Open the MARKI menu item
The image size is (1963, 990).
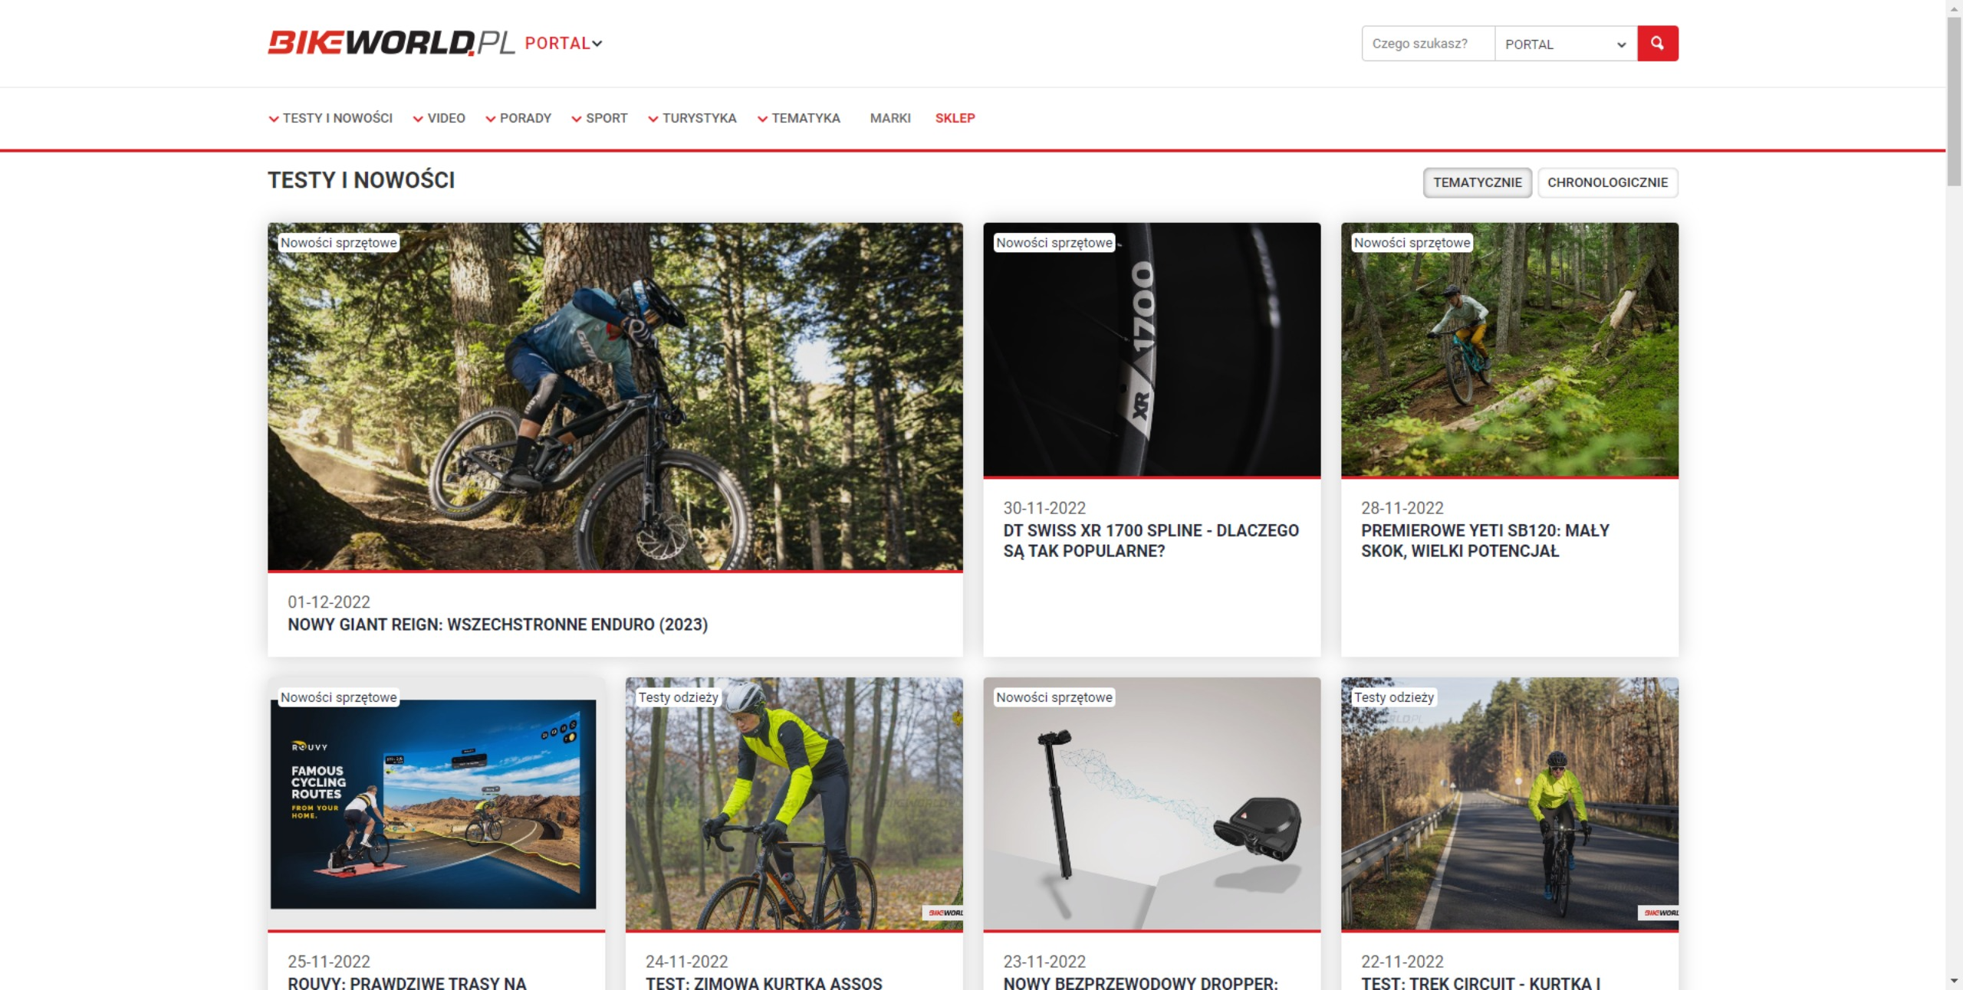890,118
